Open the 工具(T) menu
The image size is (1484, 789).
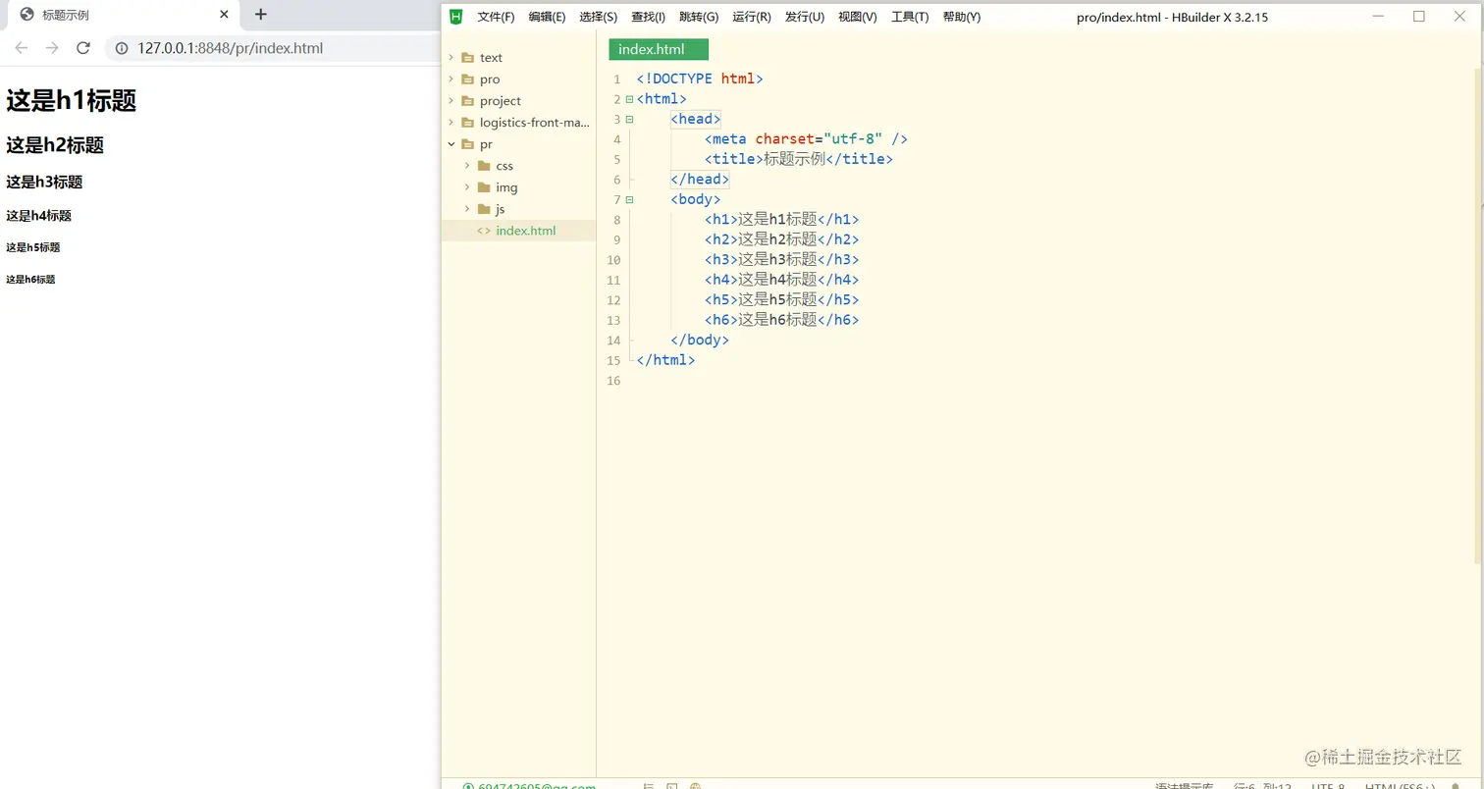[x=910, y=17]
